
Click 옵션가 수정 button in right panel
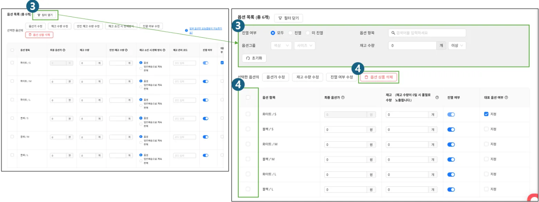[x=275, y=77]
